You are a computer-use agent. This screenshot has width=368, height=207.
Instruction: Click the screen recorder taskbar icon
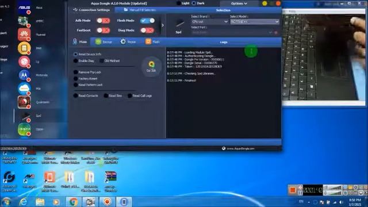click(x=108, y=202)
